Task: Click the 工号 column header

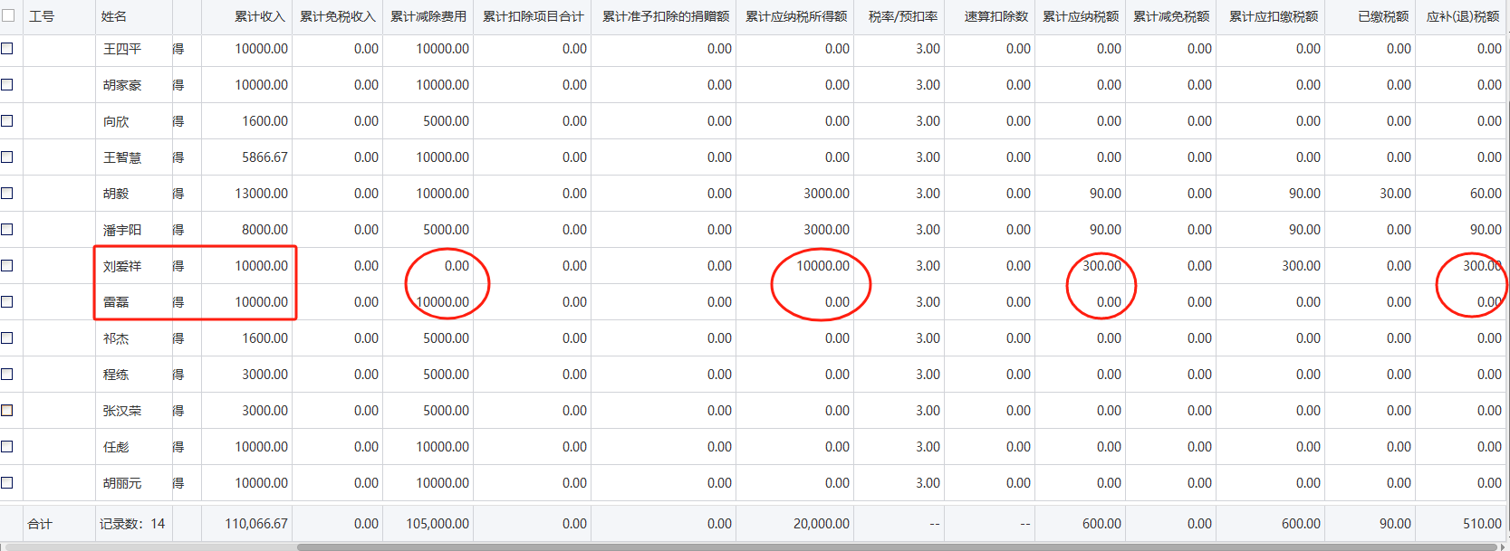Action: coord(42,16)
